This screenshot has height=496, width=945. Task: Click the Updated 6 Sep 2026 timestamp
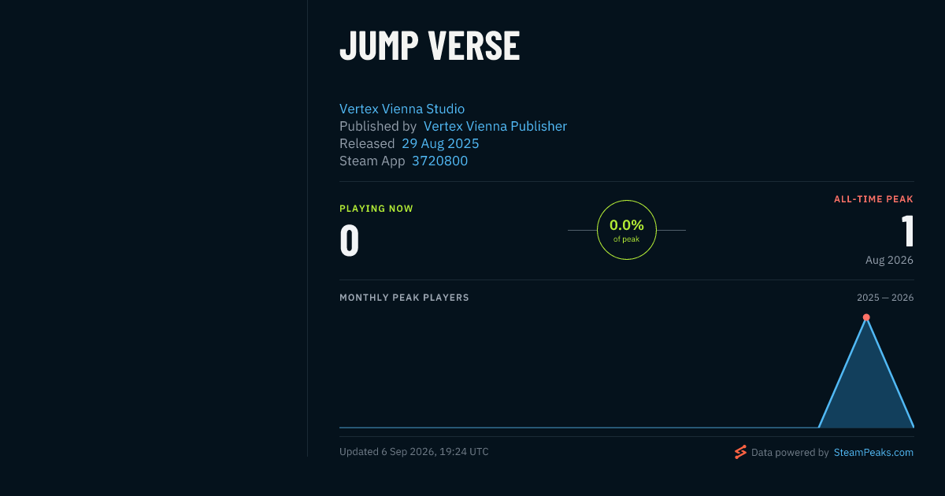click(x=414, y=452)
